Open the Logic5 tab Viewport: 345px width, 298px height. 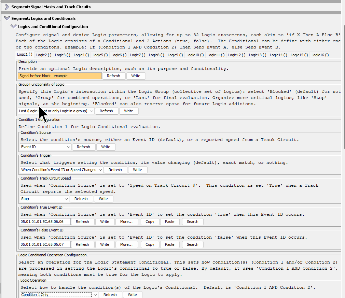(100, 55)
